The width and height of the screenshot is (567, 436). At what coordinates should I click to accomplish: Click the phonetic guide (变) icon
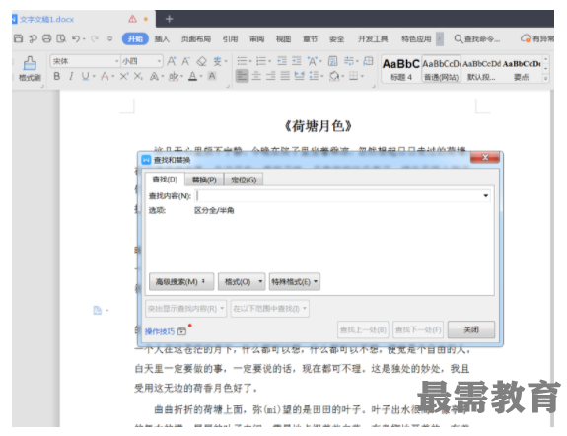217,61
